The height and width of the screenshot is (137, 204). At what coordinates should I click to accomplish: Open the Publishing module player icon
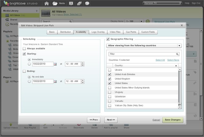pyautogui.click(x=71, y=4)
